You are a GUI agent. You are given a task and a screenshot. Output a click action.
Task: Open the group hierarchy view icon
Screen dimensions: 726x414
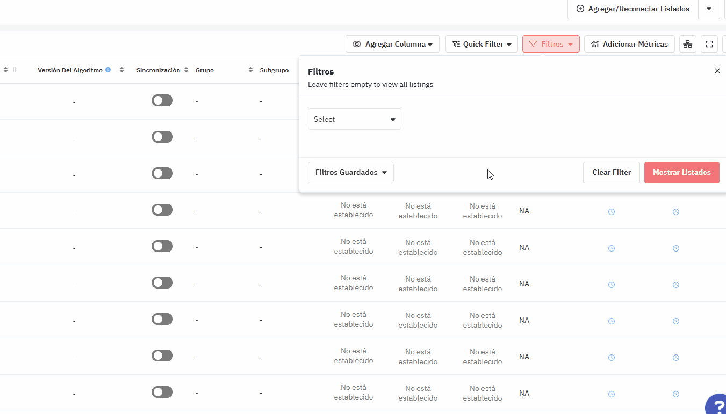click(x=687, y=45)
